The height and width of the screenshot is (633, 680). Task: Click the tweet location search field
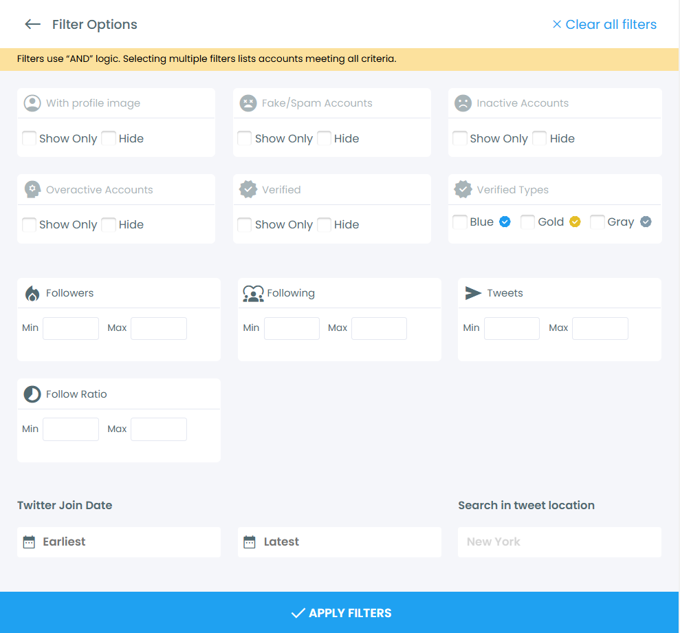(x=559, y=541)
